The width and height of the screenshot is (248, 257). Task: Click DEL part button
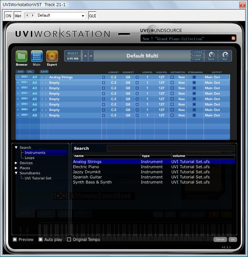tap(30, 71)
